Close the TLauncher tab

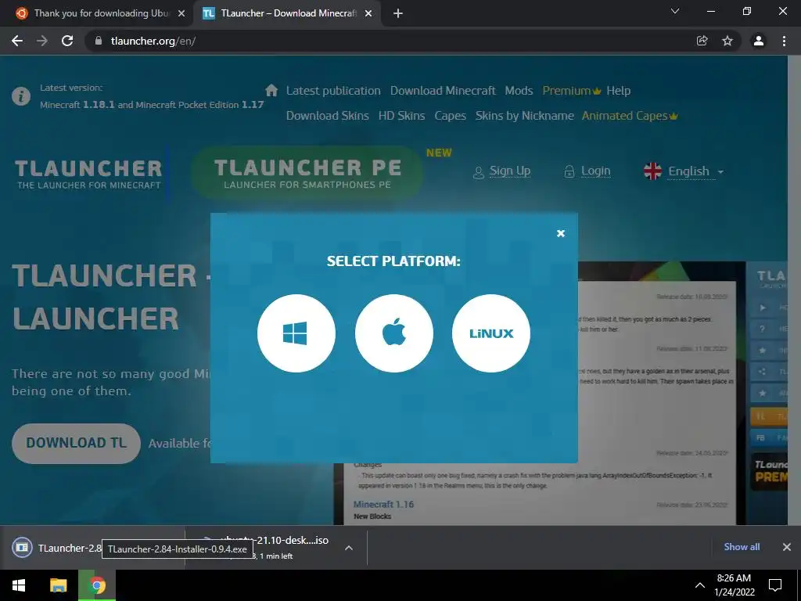pos(368,14)
